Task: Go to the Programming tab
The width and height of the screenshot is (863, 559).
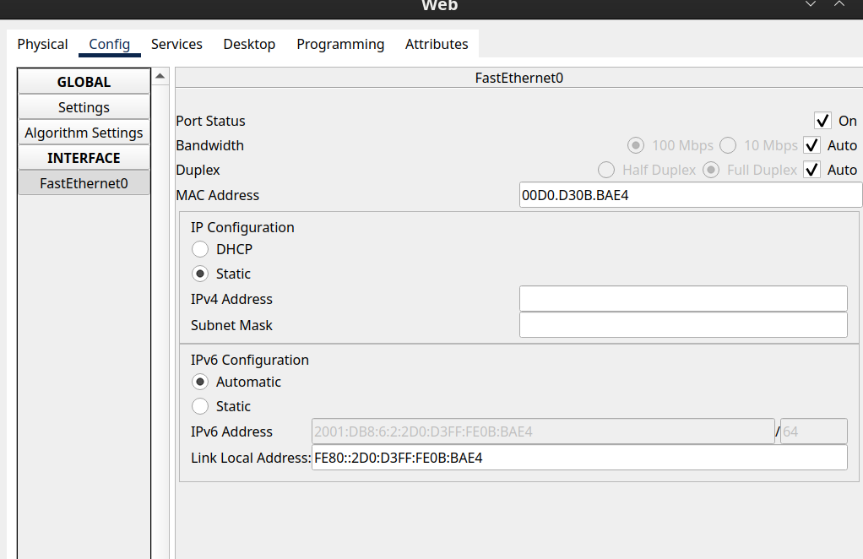Action: [340, 44]
